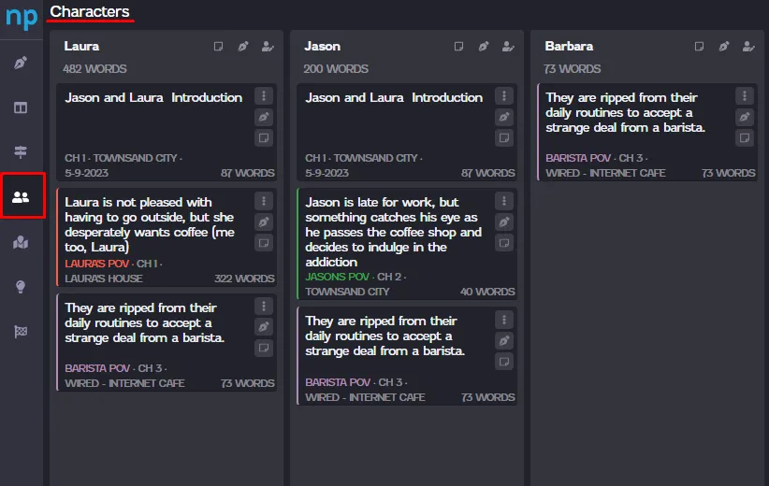Click pen icon on 'Laura is not pleased' card
Image resolution: width=769 pixels, height=486 pixels.
click(264, 222)
